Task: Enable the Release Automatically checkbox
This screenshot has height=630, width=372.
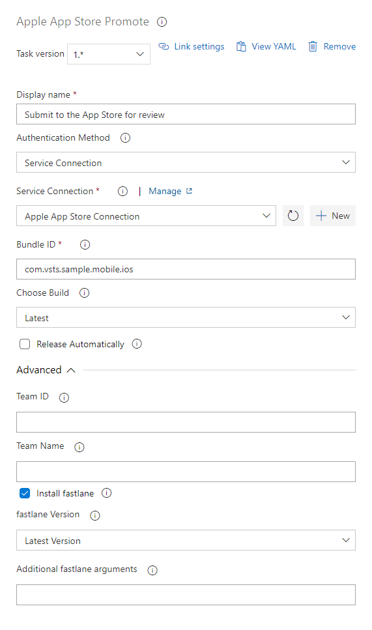Action: pyautogui.click(x=25, y=344)
